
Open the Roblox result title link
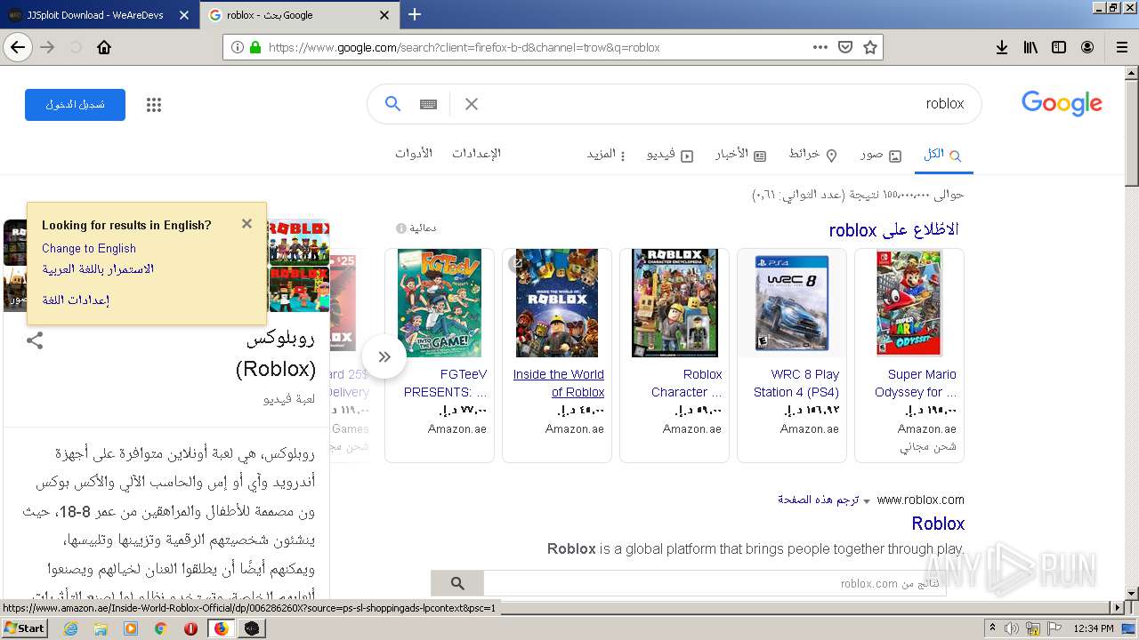[938, 524]
